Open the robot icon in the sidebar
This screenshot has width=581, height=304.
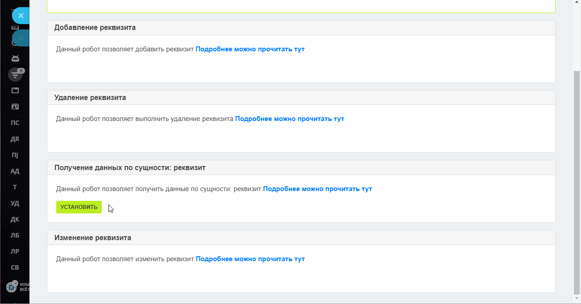(x=15, y=58)
